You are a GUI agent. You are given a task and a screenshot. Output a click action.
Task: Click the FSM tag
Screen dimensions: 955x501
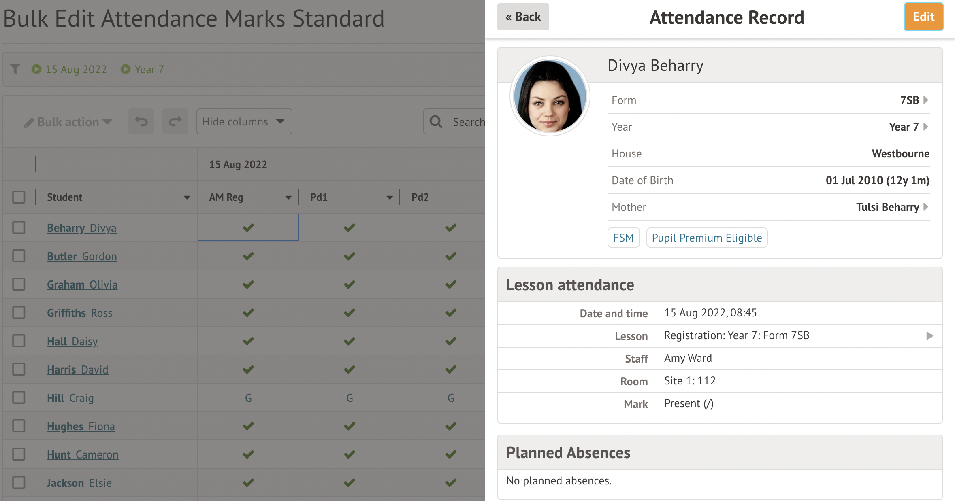(623, 238)
